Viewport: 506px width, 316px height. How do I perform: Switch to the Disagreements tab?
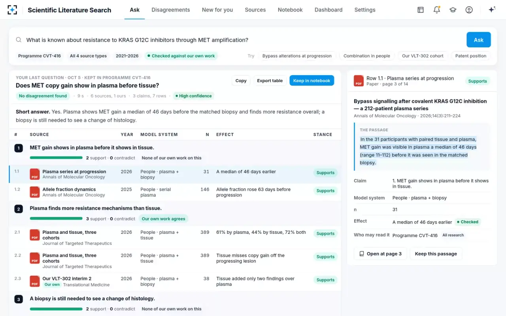tap(171, 10)
